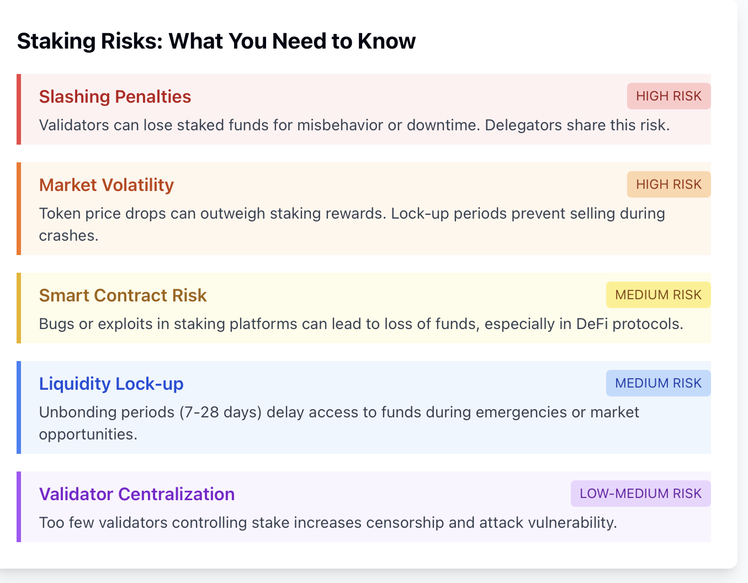748x583 pixels.
Task: Click the yellow accent bar on Smart Contract Risk
Action: 19,308
